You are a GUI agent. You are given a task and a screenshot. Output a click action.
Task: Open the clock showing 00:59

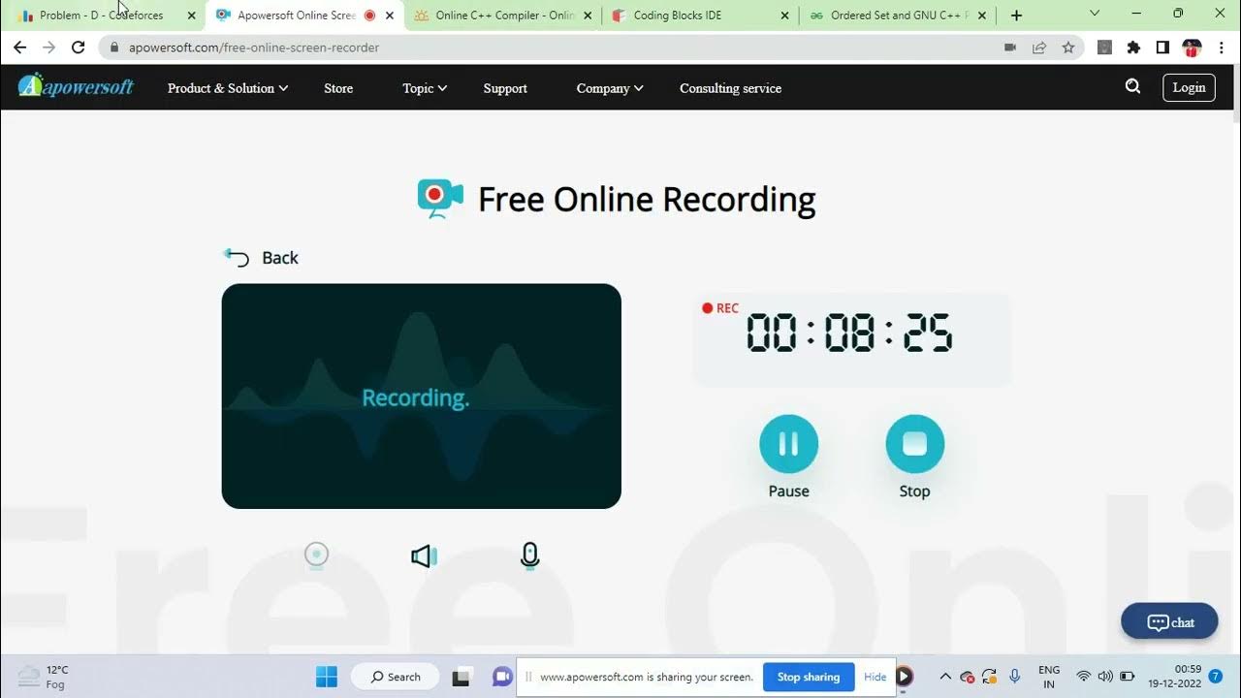(1174, 677)
